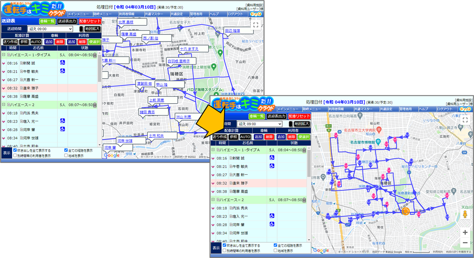Toggle map fullscreen icon in rear window

coord(256,25)
